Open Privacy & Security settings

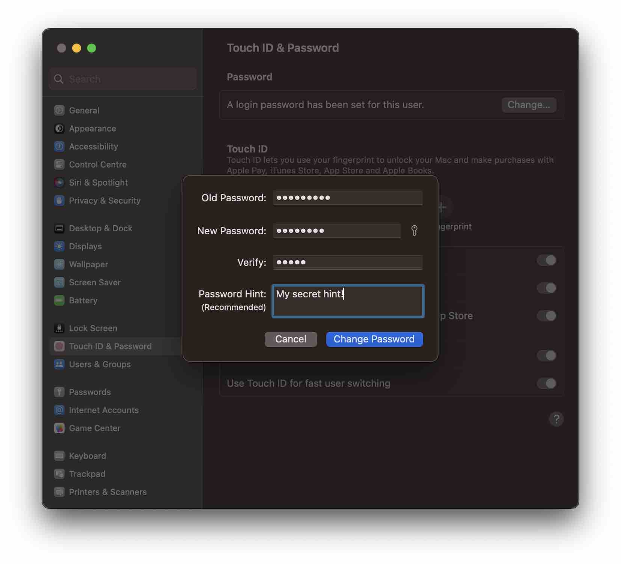click(105, 201)
